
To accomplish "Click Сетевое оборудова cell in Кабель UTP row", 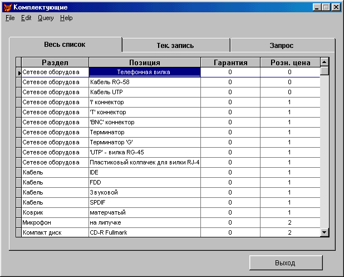I will tap(55, 93).
